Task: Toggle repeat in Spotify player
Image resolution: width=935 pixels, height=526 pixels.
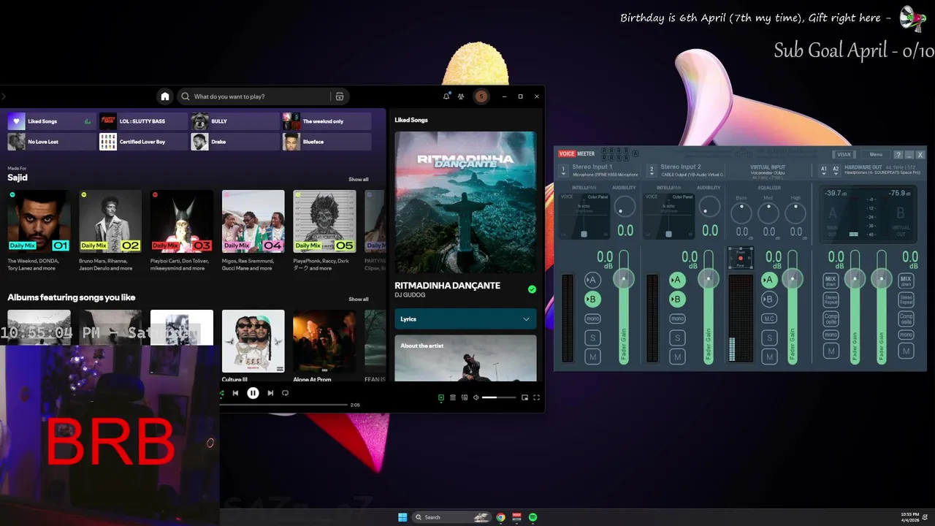Action: (x=285, y=393)
